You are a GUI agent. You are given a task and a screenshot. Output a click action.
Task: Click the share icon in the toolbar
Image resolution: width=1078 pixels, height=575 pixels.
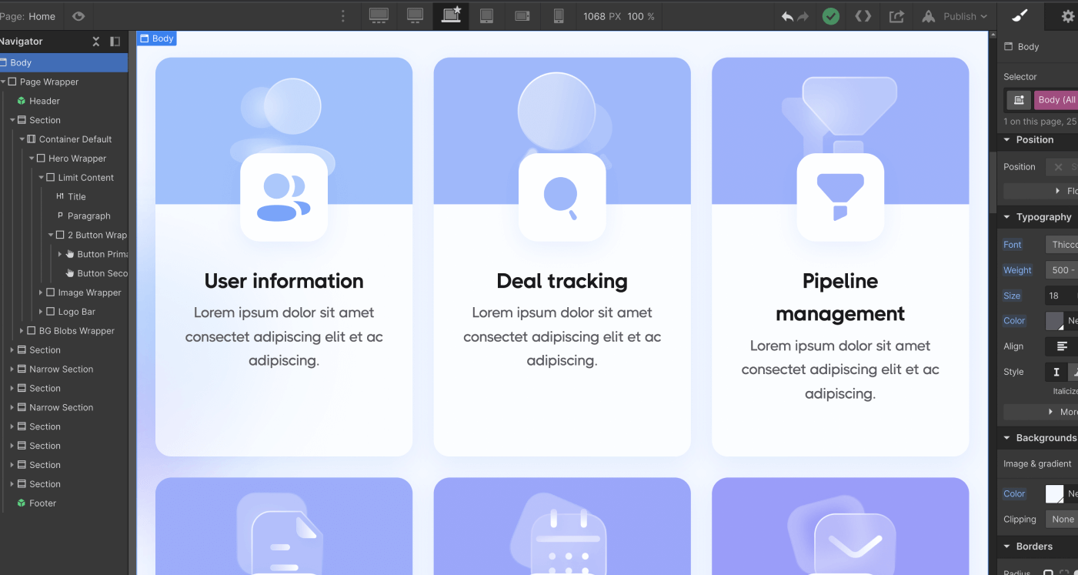pyautogui.click(x=896, y=15)
